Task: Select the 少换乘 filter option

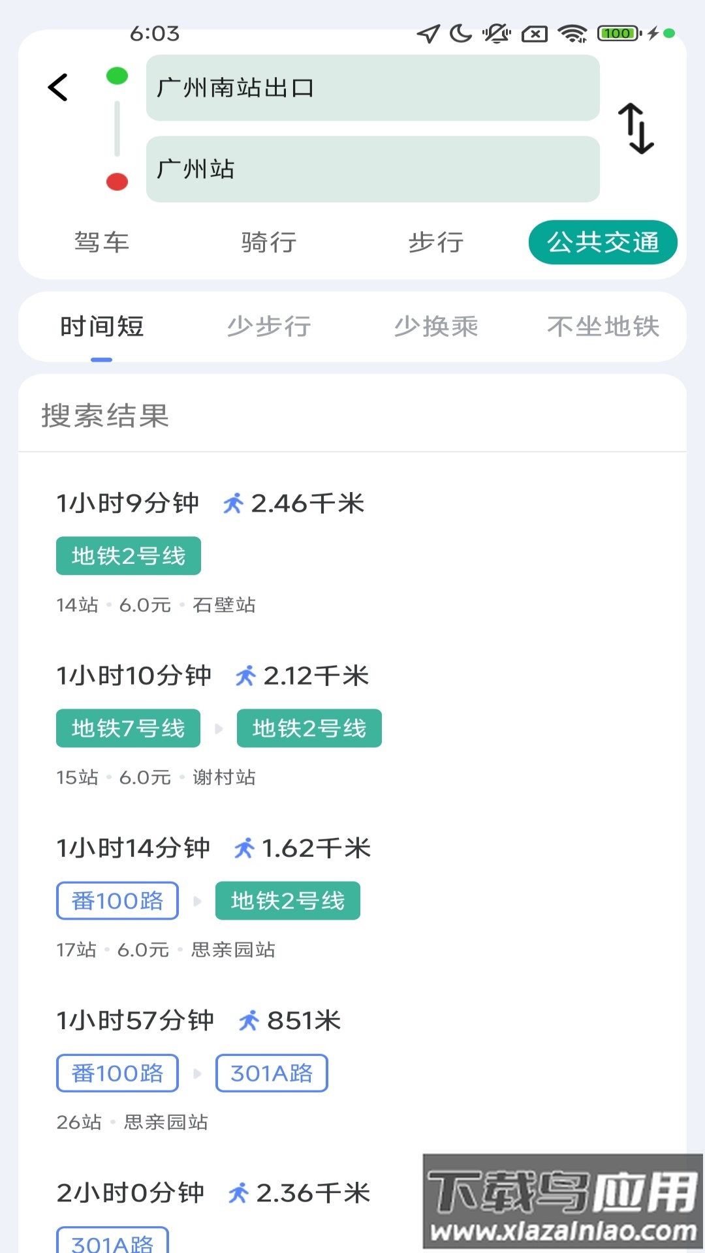Action: pyautogui.click(x=436, y=326)
